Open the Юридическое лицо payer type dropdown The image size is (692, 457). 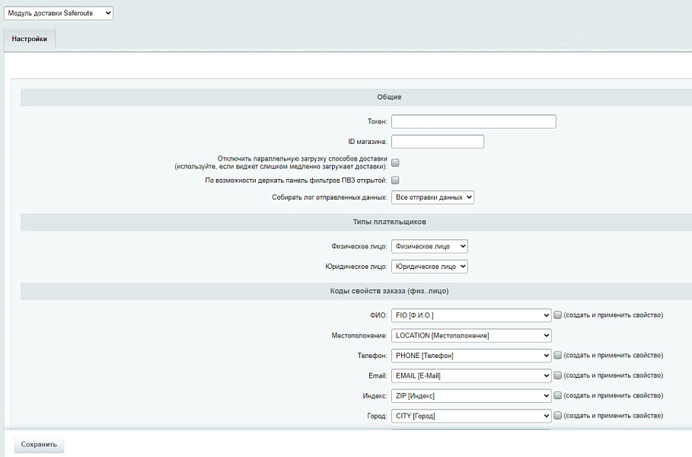point(429,267)
